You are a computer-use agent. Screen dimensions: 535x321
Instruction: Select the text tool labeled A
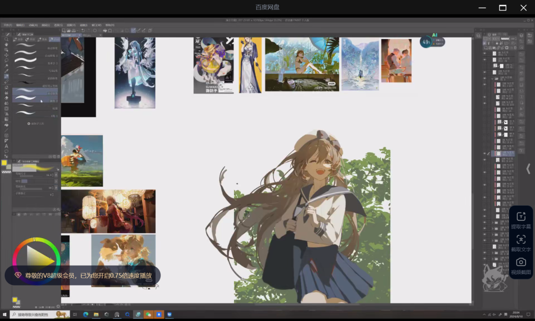coord(6,147)
